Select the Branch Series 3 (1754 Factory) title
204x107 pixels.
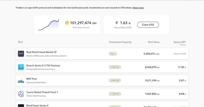43,65
